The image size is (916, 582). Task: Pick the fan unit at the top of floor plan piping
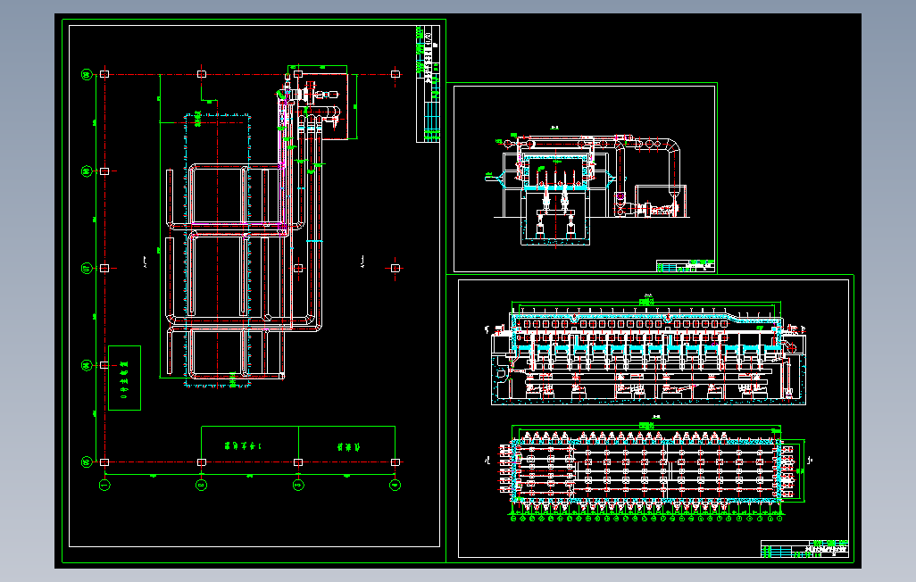coord(310,94)
